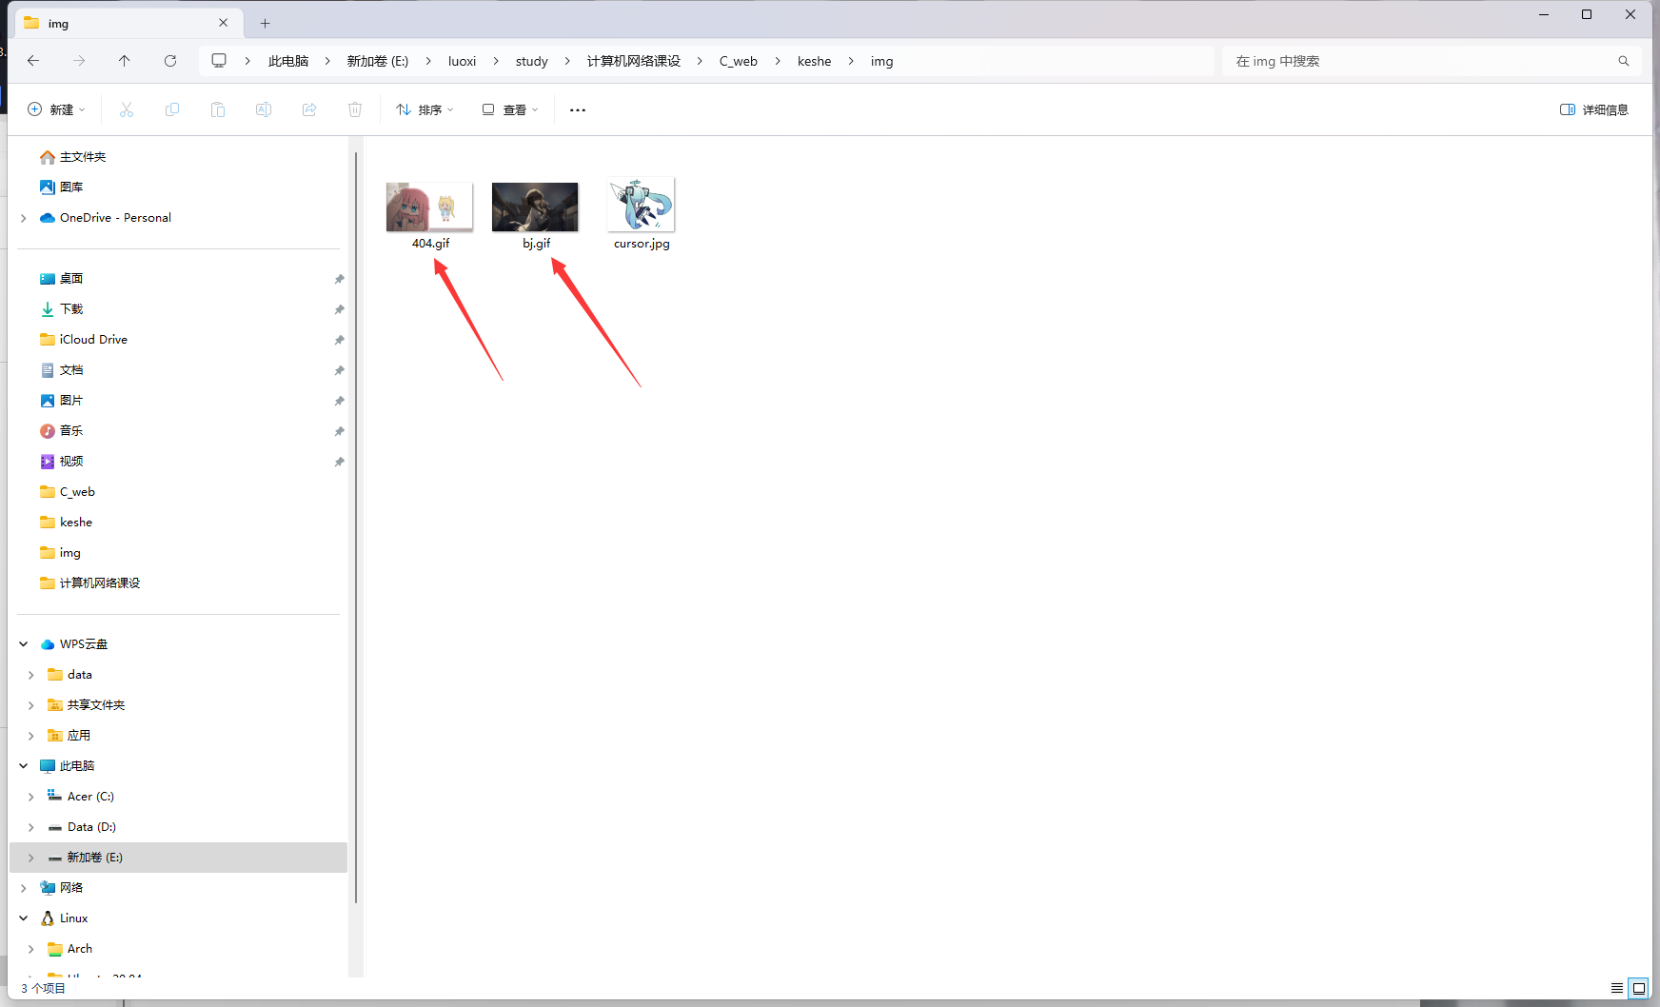Toggle the 详细信息 details pane
1660x1007 pixels.
click(x=1594, y=109)
